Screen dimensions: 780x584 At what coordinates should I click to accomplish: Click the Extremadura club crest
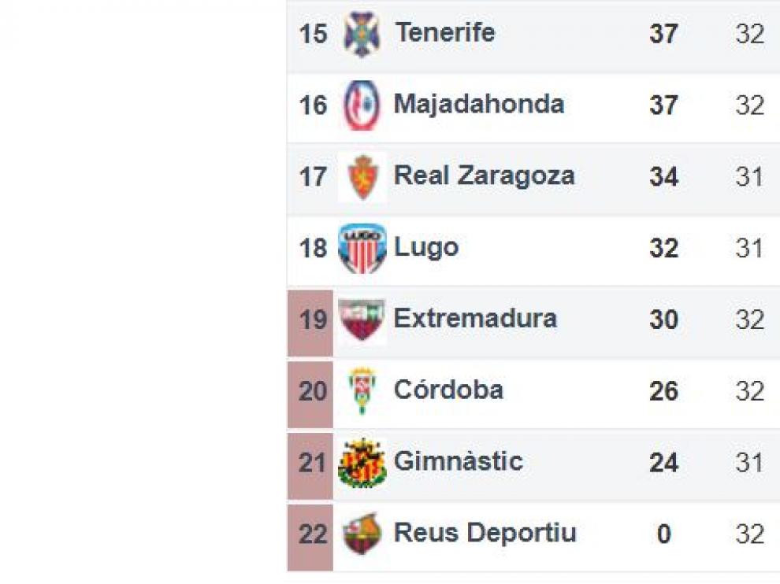pyautogui.click(x=362, y=320)
